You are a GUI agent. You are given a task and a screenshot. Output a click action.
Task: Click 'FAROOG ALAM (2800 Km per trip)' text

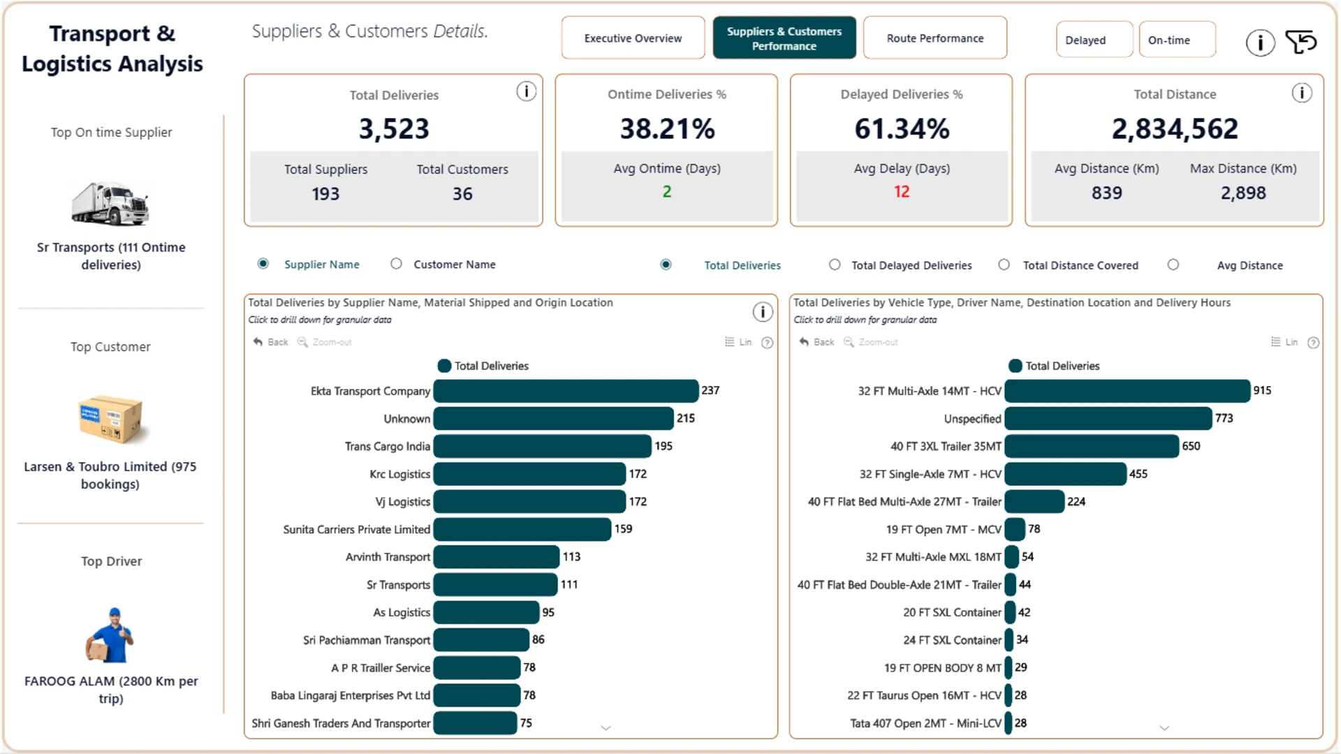(111, 690)
